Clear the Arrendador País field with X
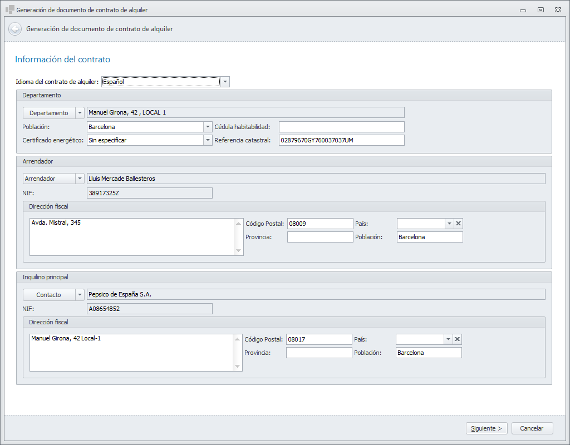Screen dimensions: 570x445 (x=458, y=224)
